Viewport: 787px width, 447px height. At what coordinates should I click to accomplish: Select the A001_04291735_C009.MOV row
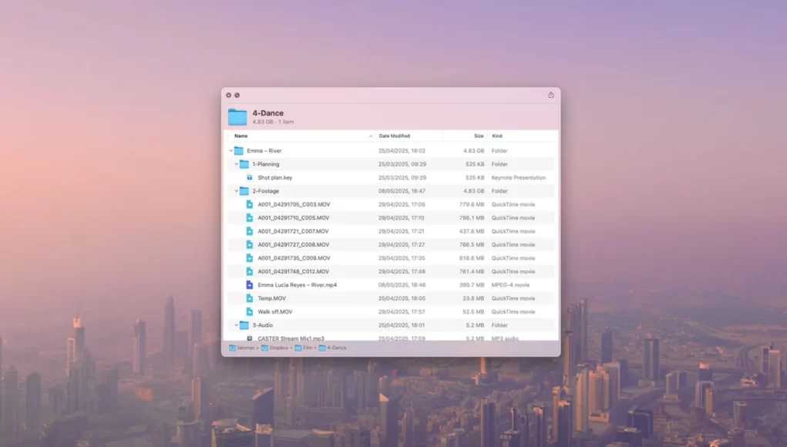(294, 258)
